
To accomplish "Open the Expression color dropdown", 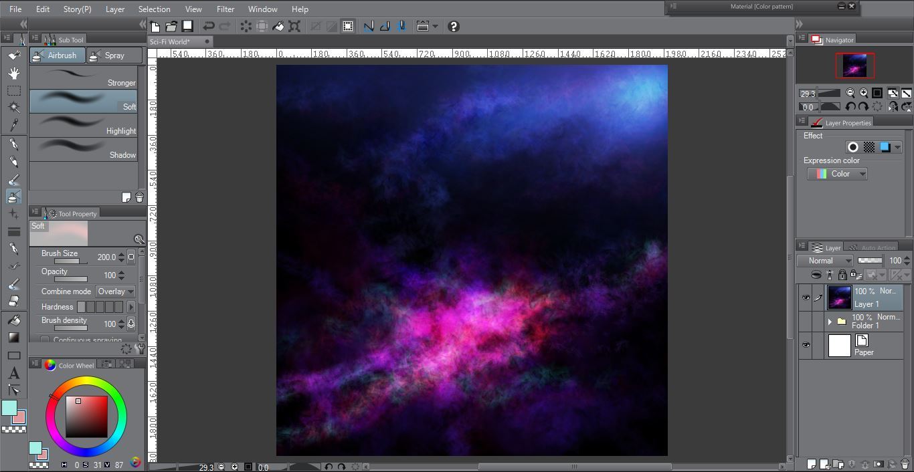I will [837, 174].
